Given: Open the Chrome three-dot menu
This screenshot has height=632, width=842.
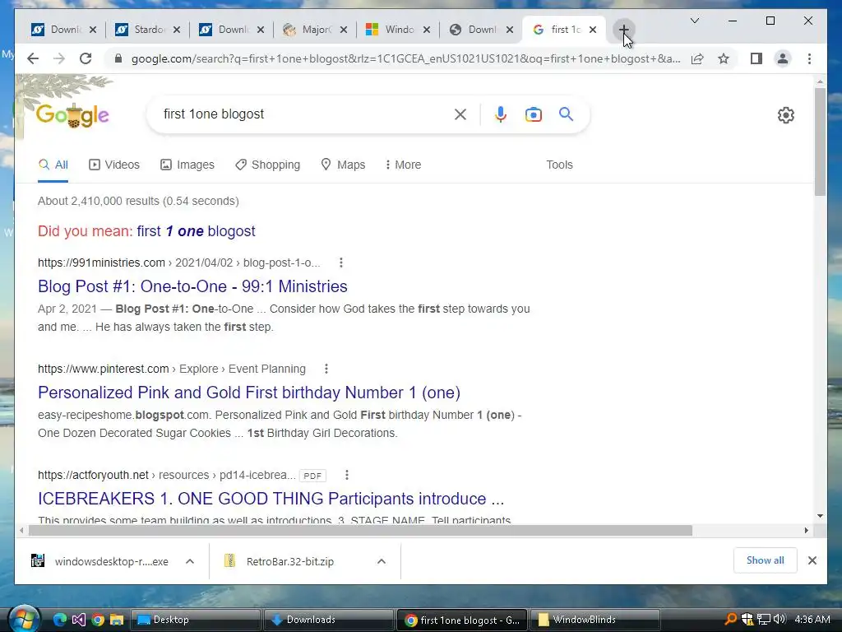Looking at the screenshot, I should click(809, 58).
